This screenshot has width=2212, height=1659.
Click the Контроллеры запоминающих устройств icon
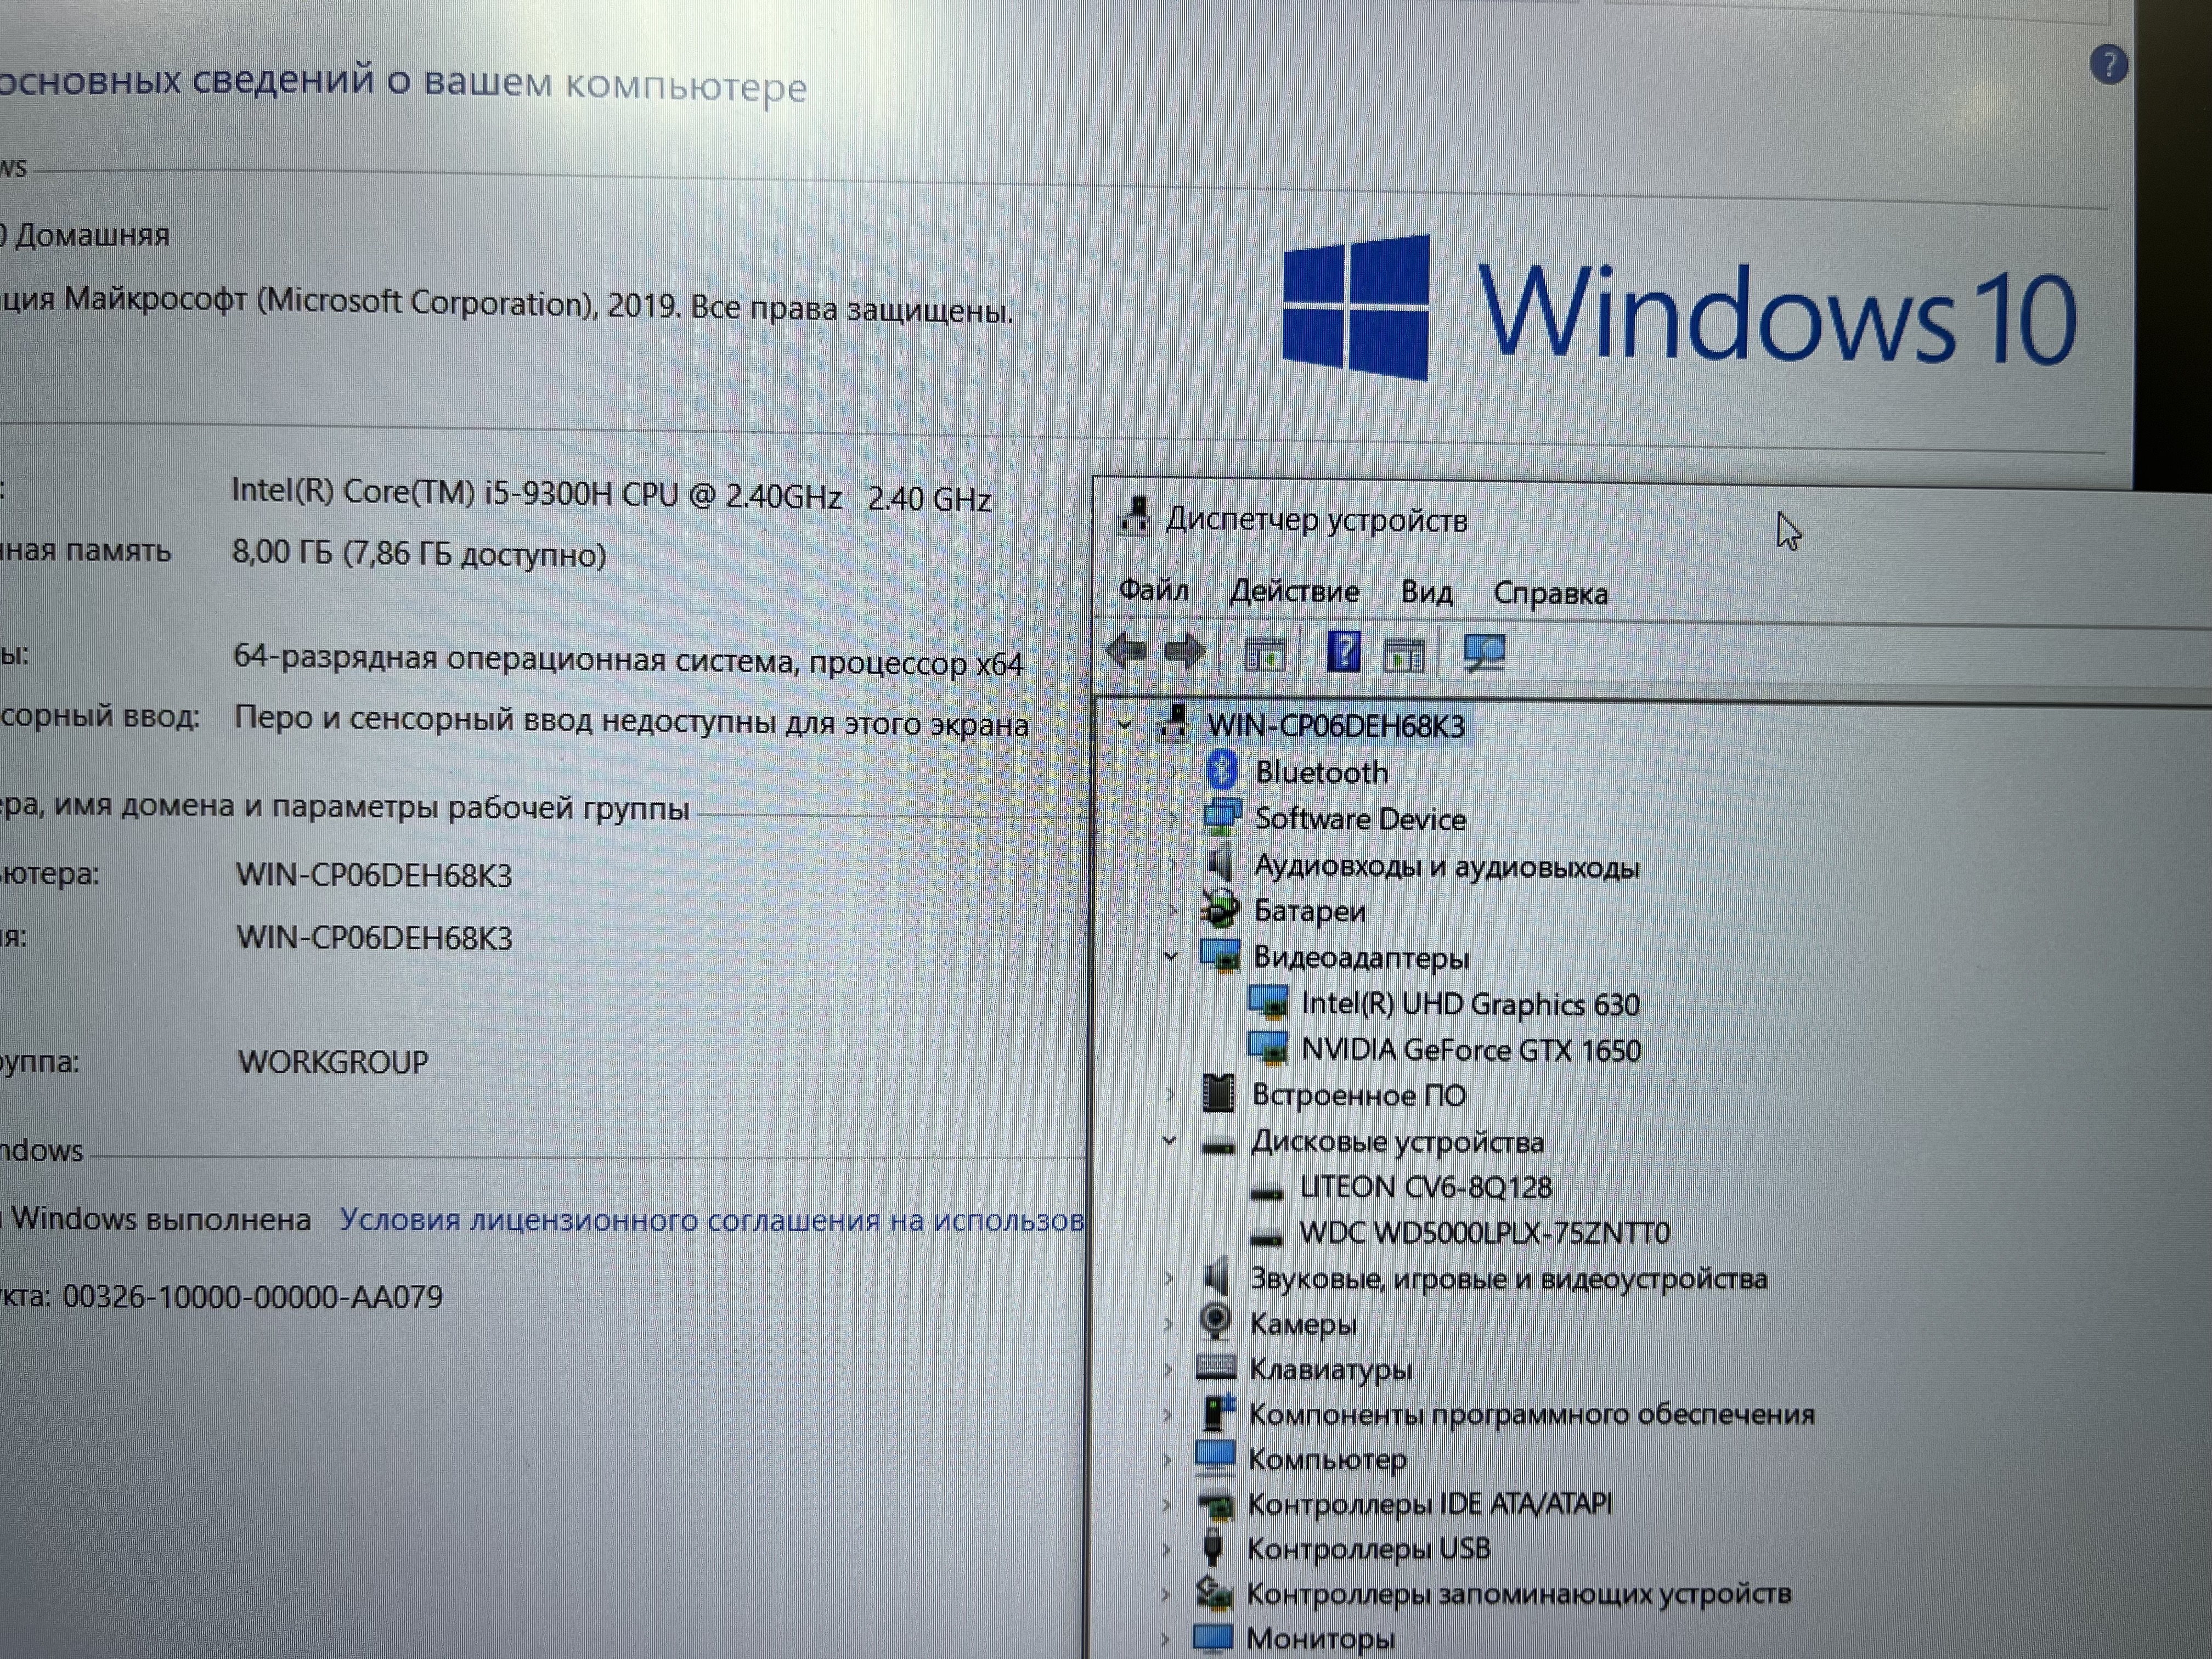point(1214,1592)
